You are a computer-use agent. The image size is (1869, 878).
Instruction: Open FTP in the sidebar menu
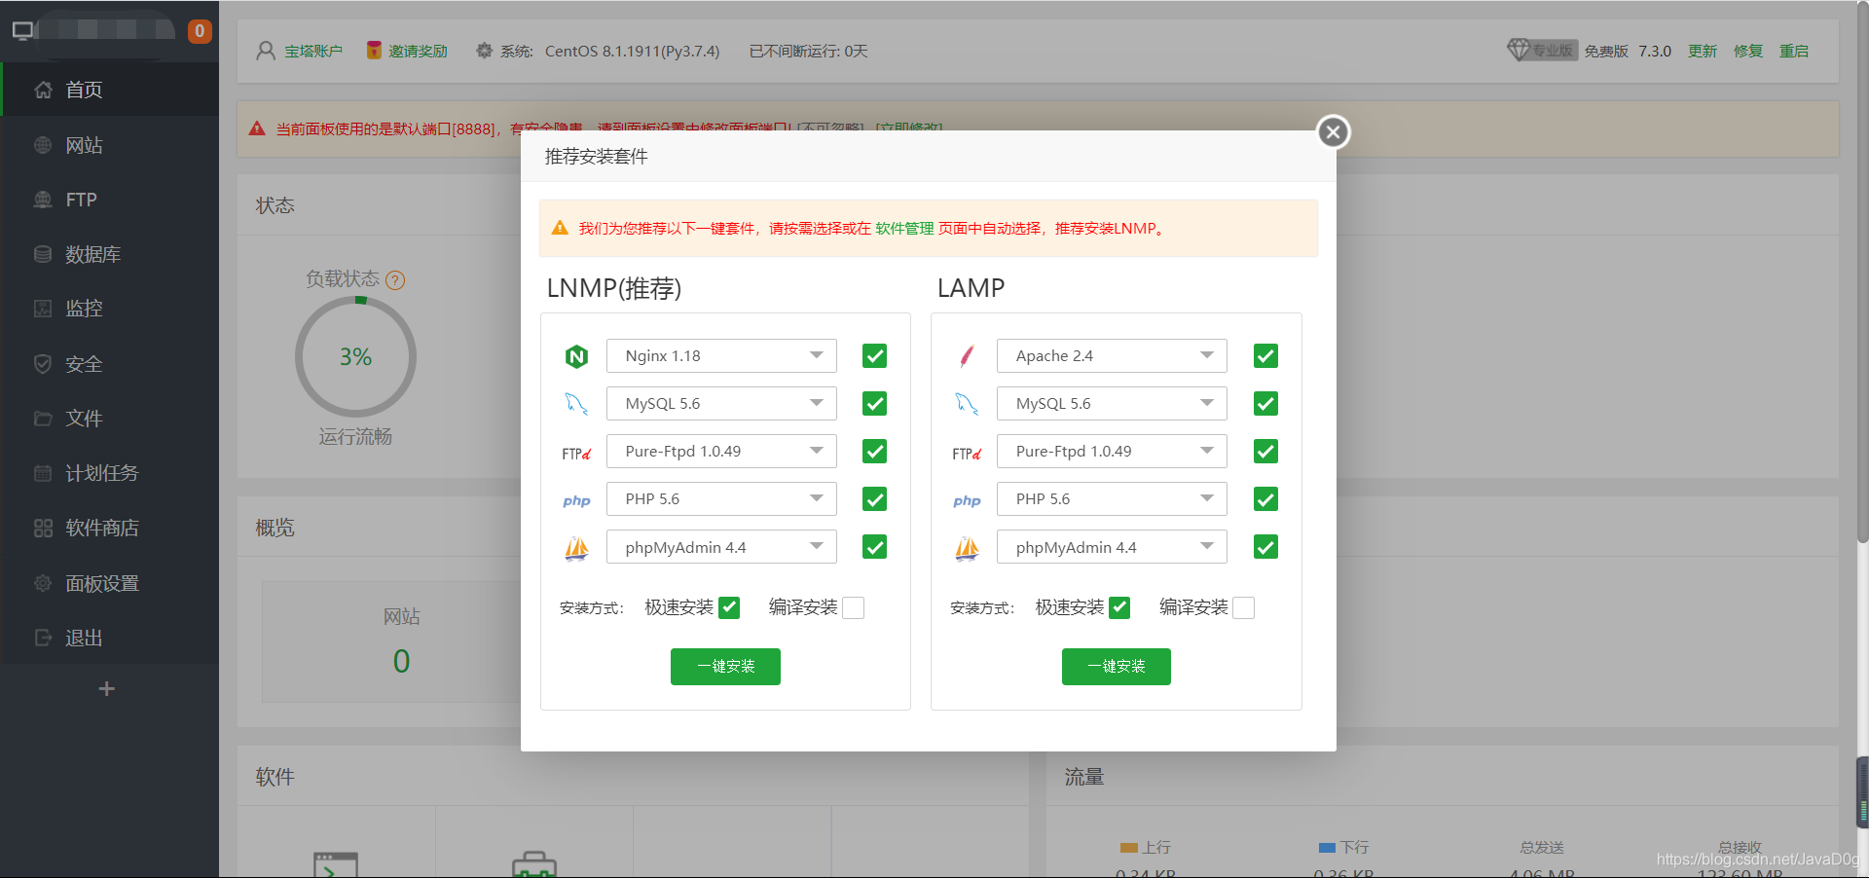pos(109,200)
